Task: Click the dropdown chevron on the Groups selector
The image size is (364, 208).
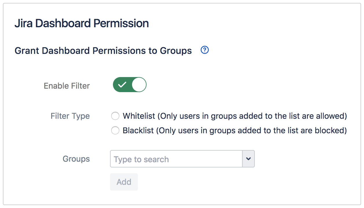Action: (248, 159)
